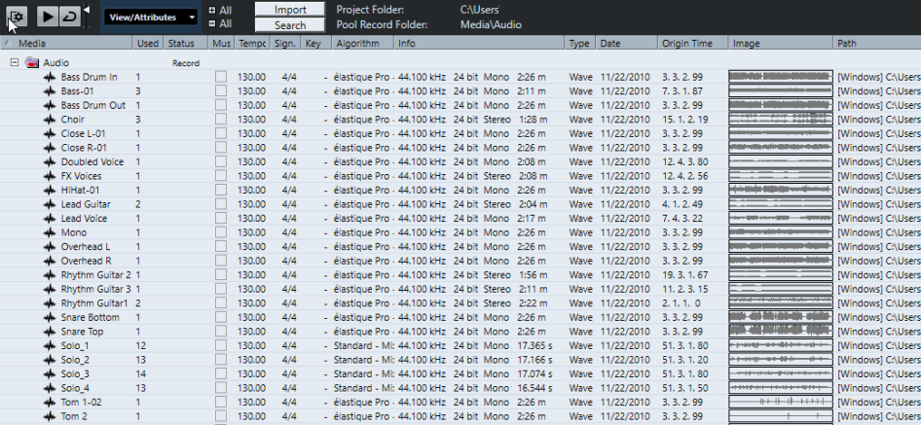Click the Solo_1 audio icon

click(x=50, y=346)
